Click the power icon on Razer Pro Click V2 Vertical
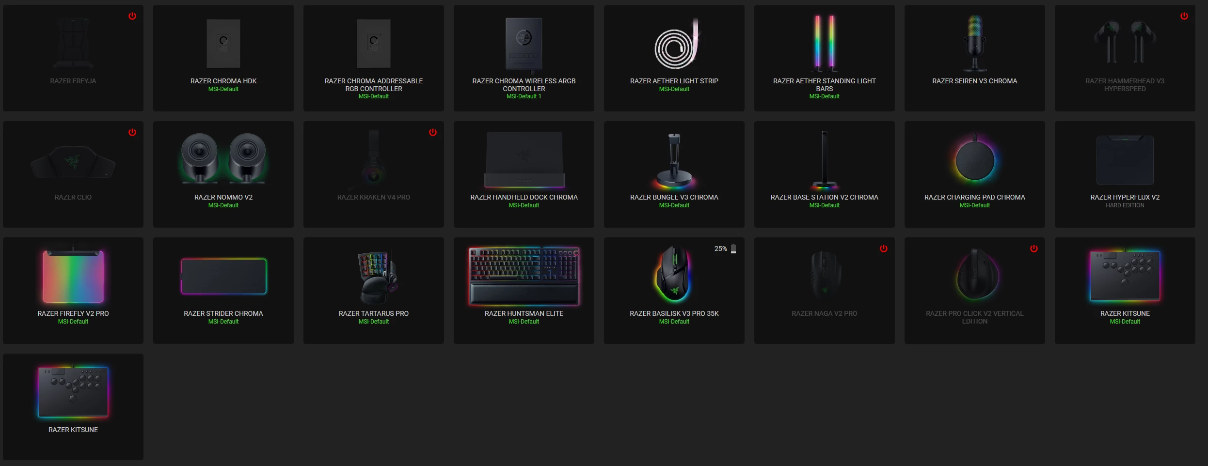 click(1034, 249)
